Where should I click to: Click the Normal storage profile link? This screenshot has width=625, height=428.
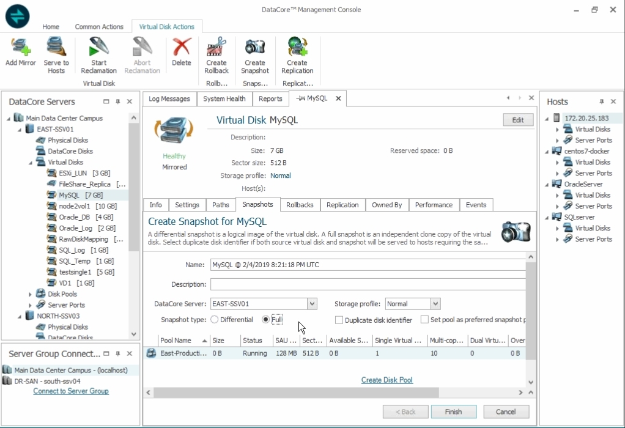(281, 175)
